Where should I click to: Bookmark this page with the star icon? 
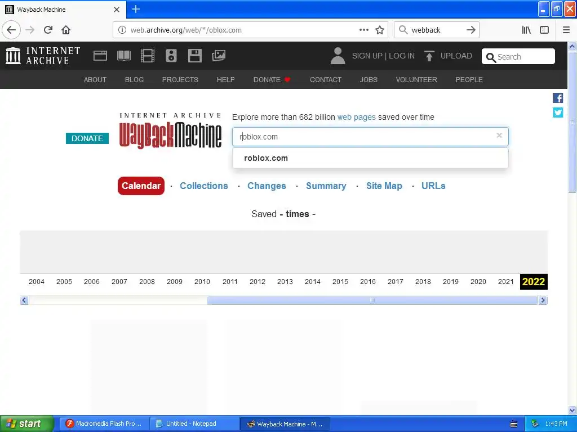point(380,30)
